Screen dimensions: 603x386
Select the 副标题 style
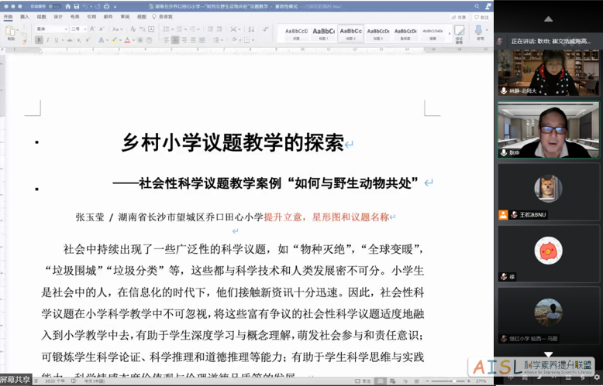point(405,33)
